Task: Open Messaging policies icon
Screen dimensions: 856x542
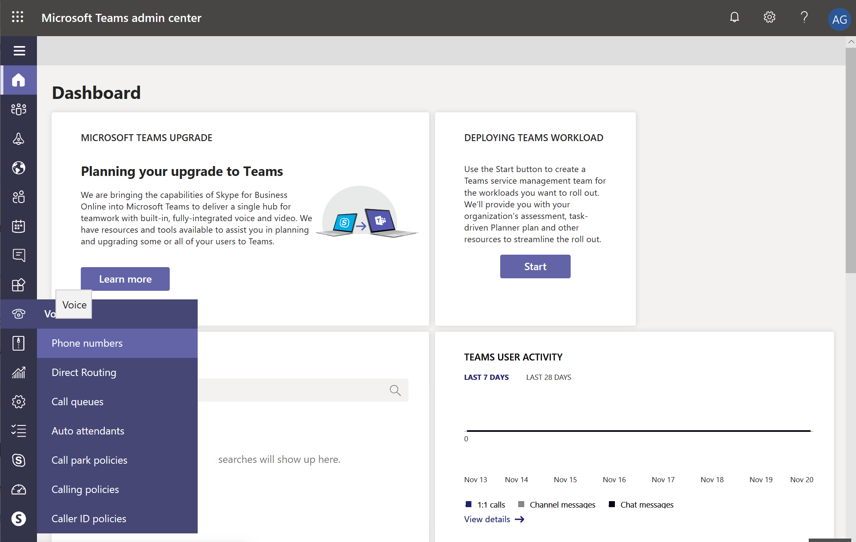Action: click(x=18, y=256)
